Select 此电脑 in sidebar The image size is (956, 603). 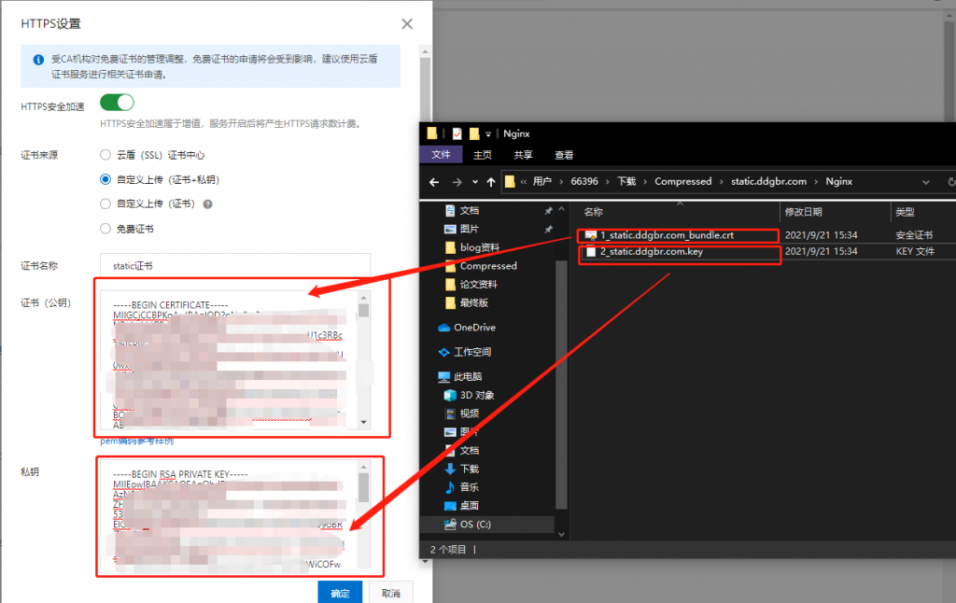(x=468, y=376)
